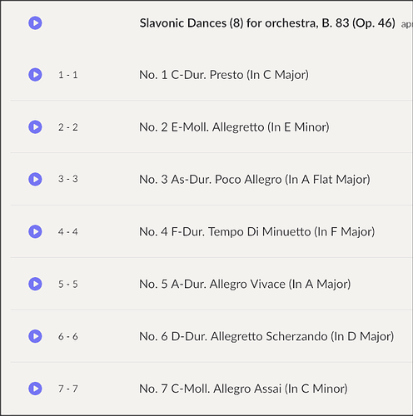Select No. 1 C-Dur. Presto title
Image resolution: width=413 pixels, height=416 pixels.
tap(224, 75)
